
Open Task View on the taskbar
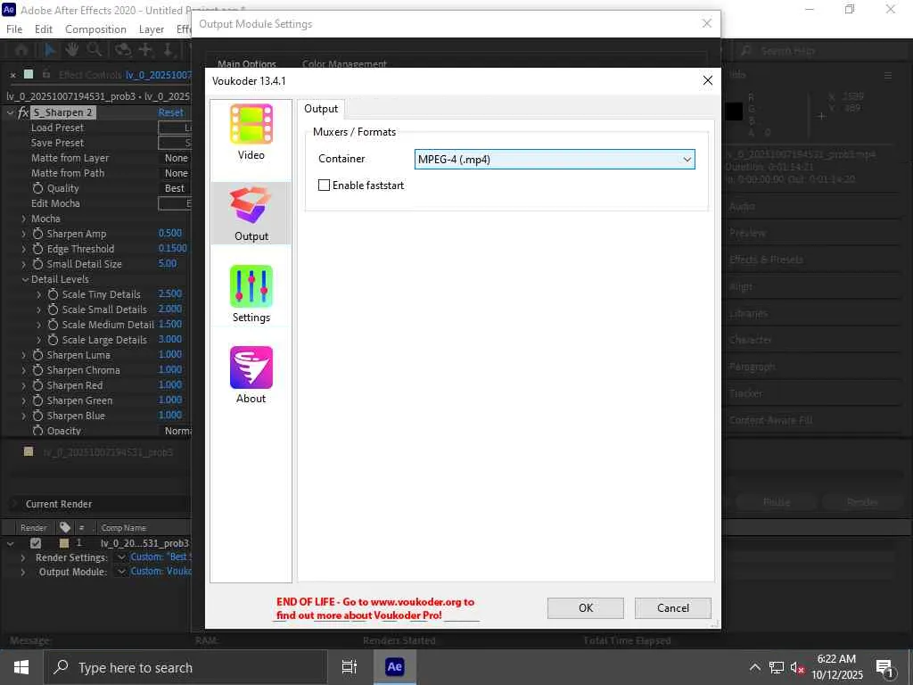[349, 667]
